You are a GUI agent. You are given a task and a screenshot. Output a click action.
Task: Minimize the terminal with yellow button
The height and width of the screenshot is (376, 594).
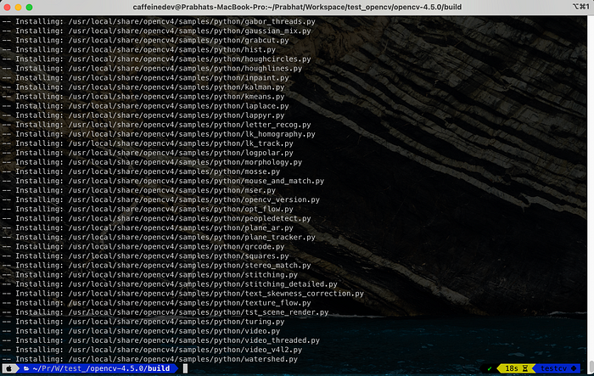18,7
